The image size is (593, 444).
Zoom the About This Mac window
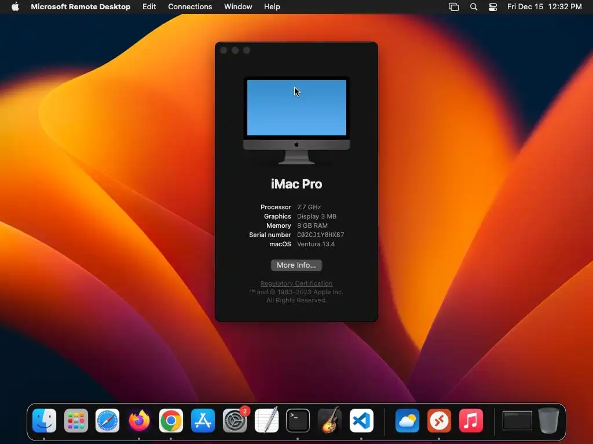(x=247, y=50)
